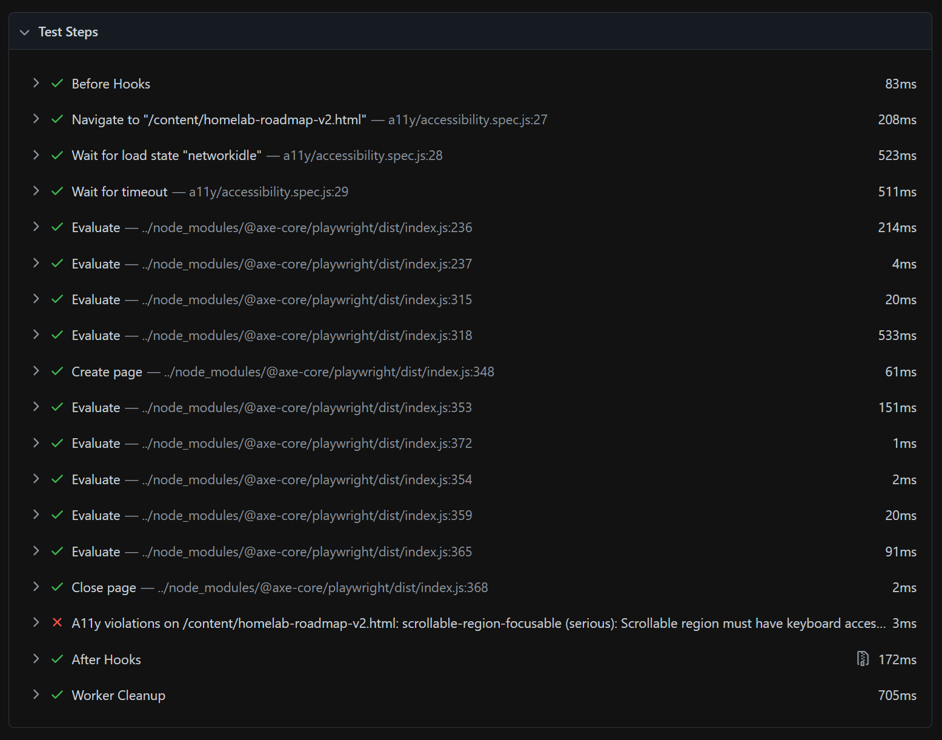Image resolution: width=942 pixels, height=740 pixels.
Task: Click checkmark beside Wait for timeout
Action: pos(58,192)
